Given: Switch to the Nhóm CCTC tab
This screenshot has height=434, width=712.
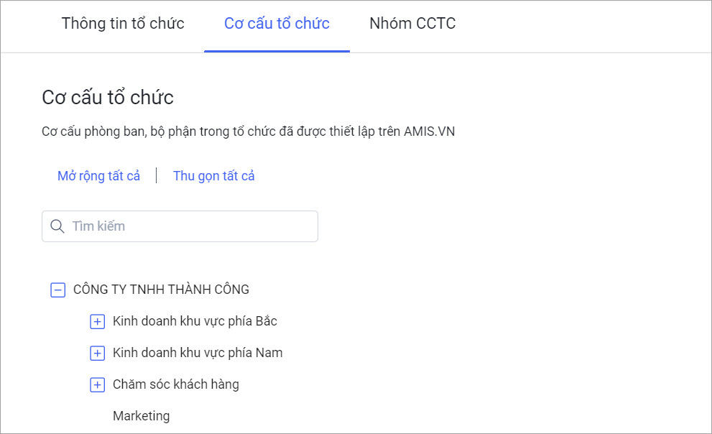Looking at the screenshot, I should coord(412,24).
